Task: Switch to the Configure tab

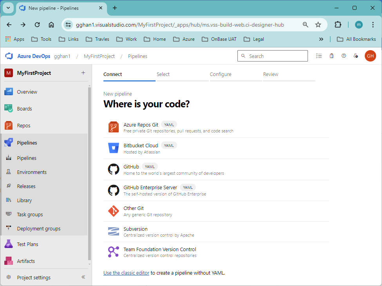Action: [x=221, y=74]
